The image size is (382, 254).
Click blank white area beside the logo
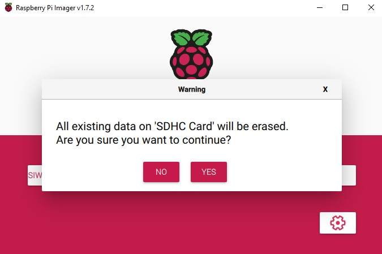(85, 51)
